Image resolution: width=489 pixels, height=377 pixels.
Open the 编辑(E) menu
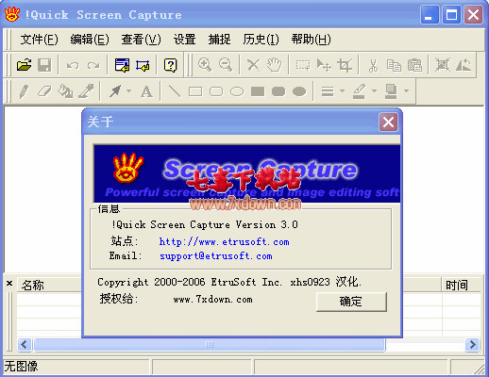[x=90, y=40]
